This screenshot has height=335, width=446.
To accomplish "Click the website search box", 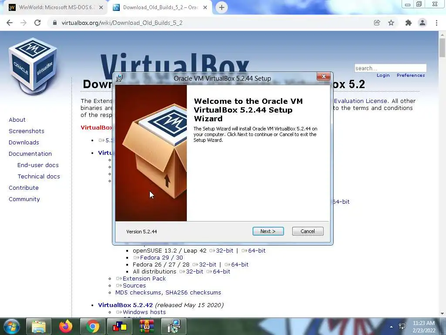I will tap(390, 68).
